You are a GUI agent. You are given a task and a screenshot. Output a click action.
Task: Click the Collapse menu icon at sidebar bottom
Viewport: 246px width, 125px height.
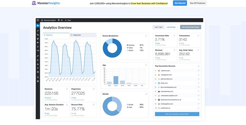38,81
